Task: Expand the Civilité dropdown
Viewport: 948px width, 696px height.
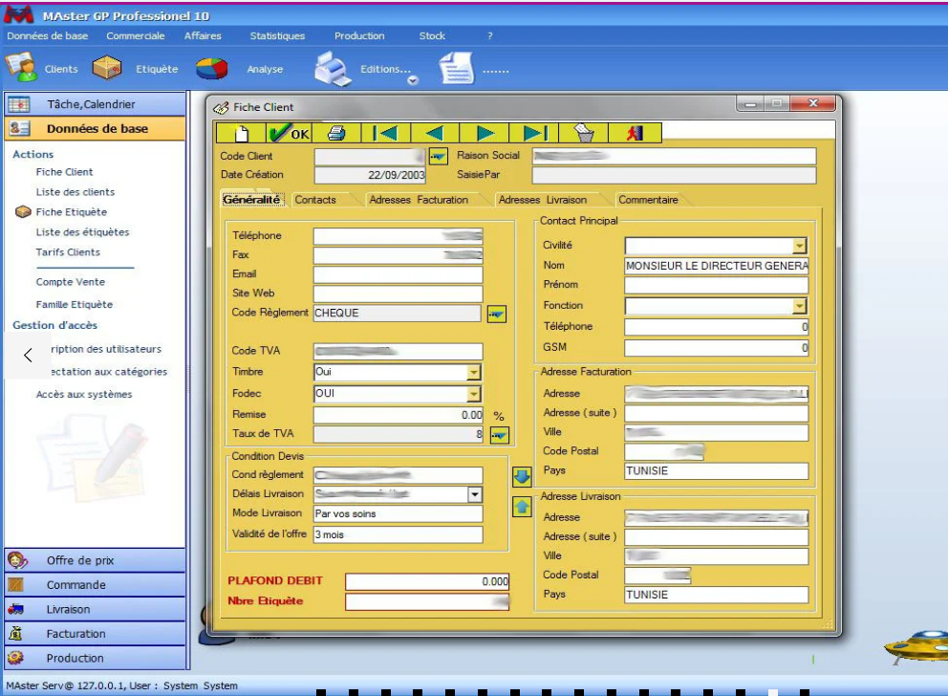Action: pos(800,247)
